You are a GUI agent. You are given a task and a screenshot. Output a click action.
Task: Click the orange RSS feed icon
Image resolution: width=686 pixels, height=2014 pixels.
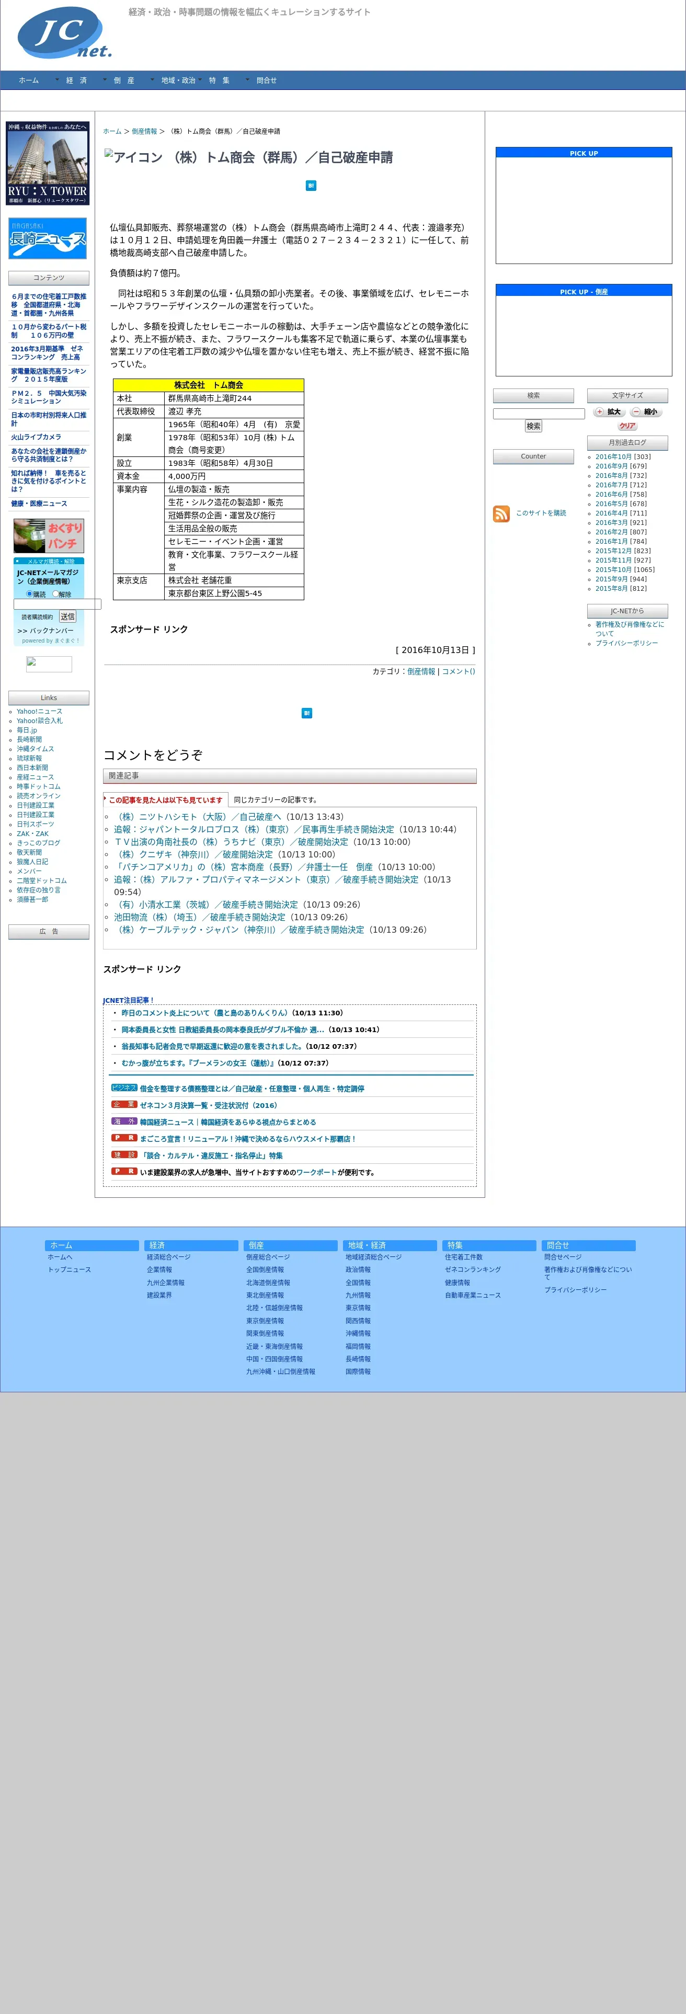coord(501,513)
